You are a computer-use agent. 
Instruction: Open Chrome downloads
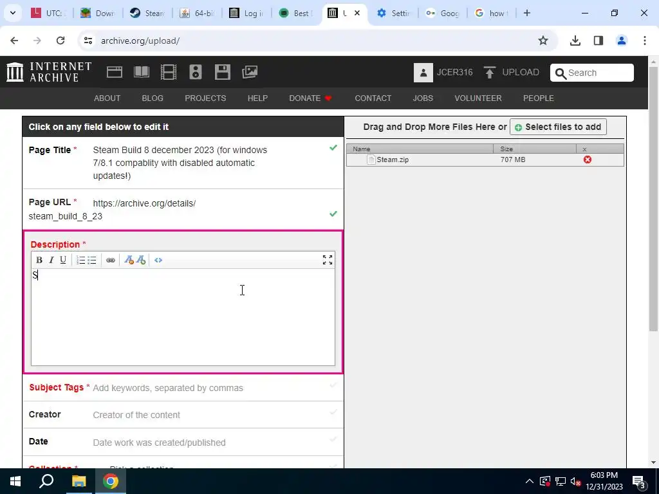point(575,41)
